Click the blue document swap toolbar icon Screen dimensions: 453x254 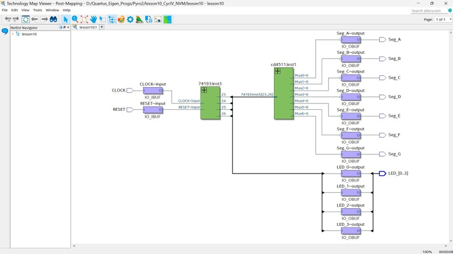pyautogui.click(x=148, y=19)
